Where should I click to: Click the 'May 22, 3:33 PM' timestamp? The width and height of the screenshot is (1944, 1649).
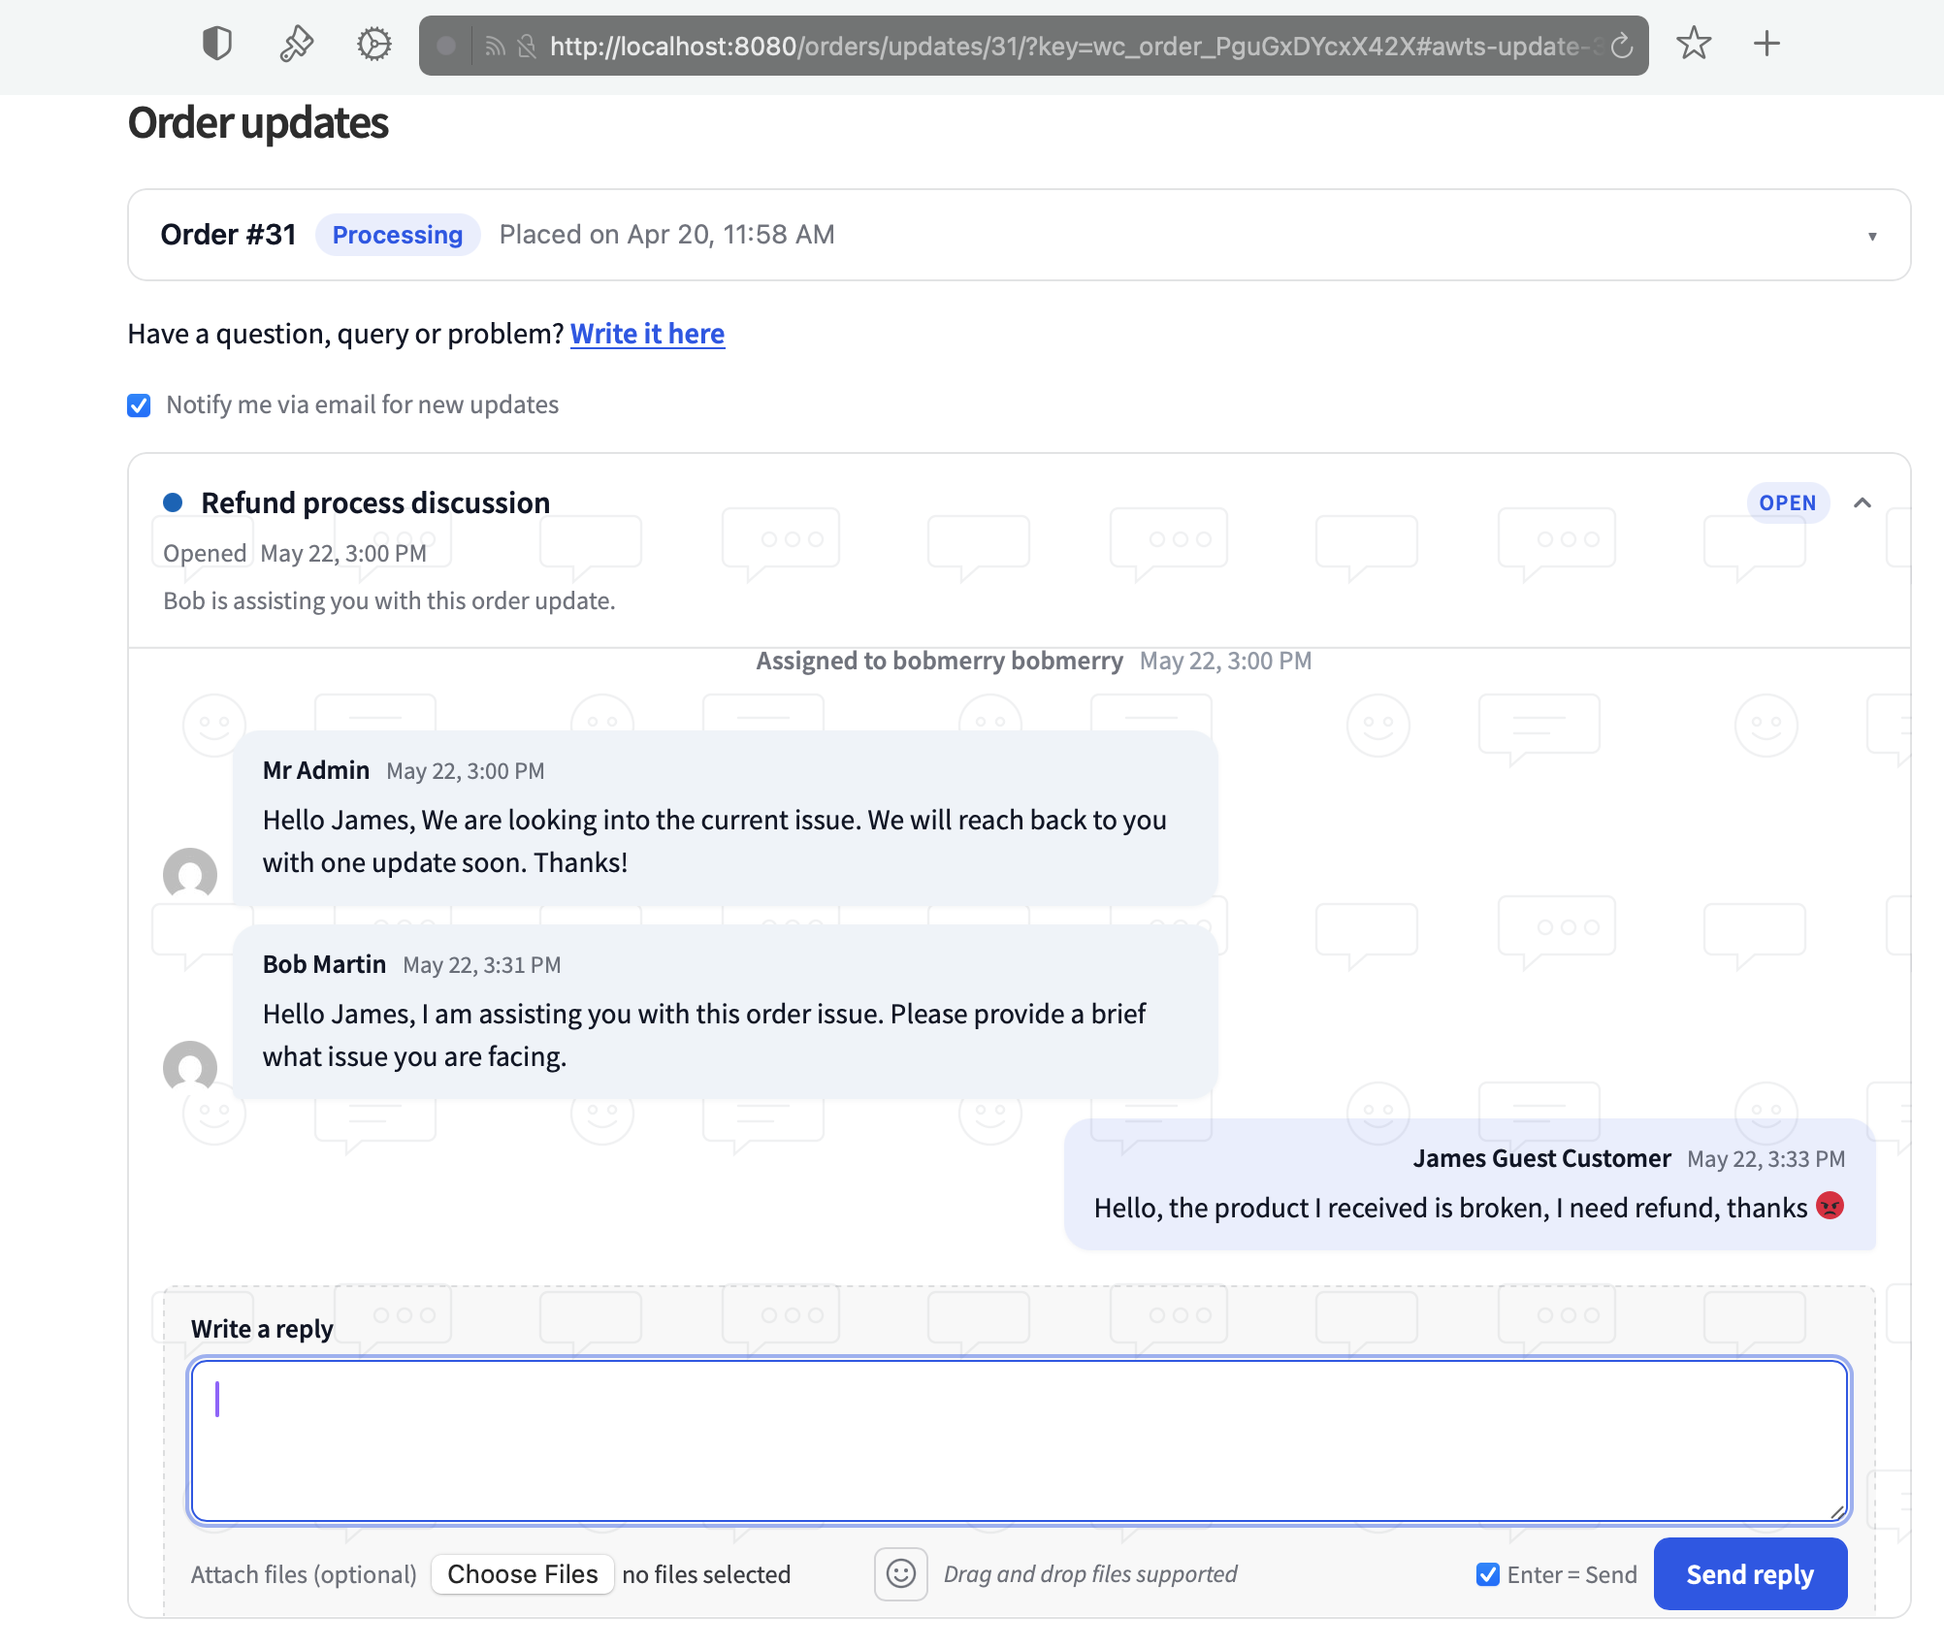pyautogui.click(x=1766, y=1159)
